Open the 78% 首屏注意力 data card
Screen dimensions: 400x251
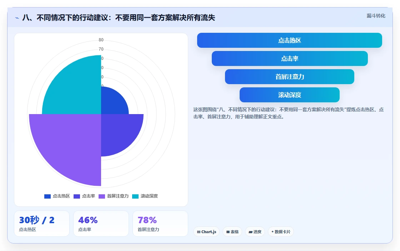click(160, 224)
